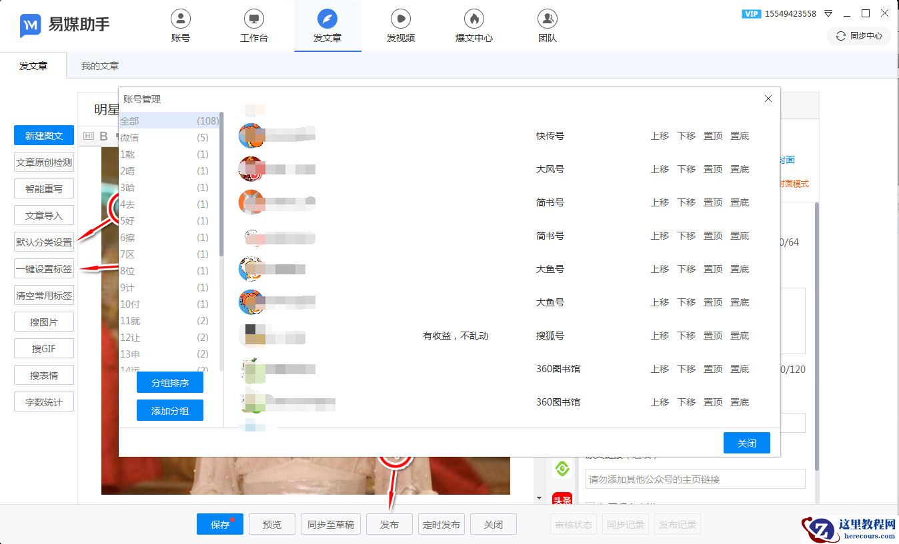Focus the 请勿添加其他公众号的主页链接 input field
The width and height of the screenshot is (899, 544).
696,479
